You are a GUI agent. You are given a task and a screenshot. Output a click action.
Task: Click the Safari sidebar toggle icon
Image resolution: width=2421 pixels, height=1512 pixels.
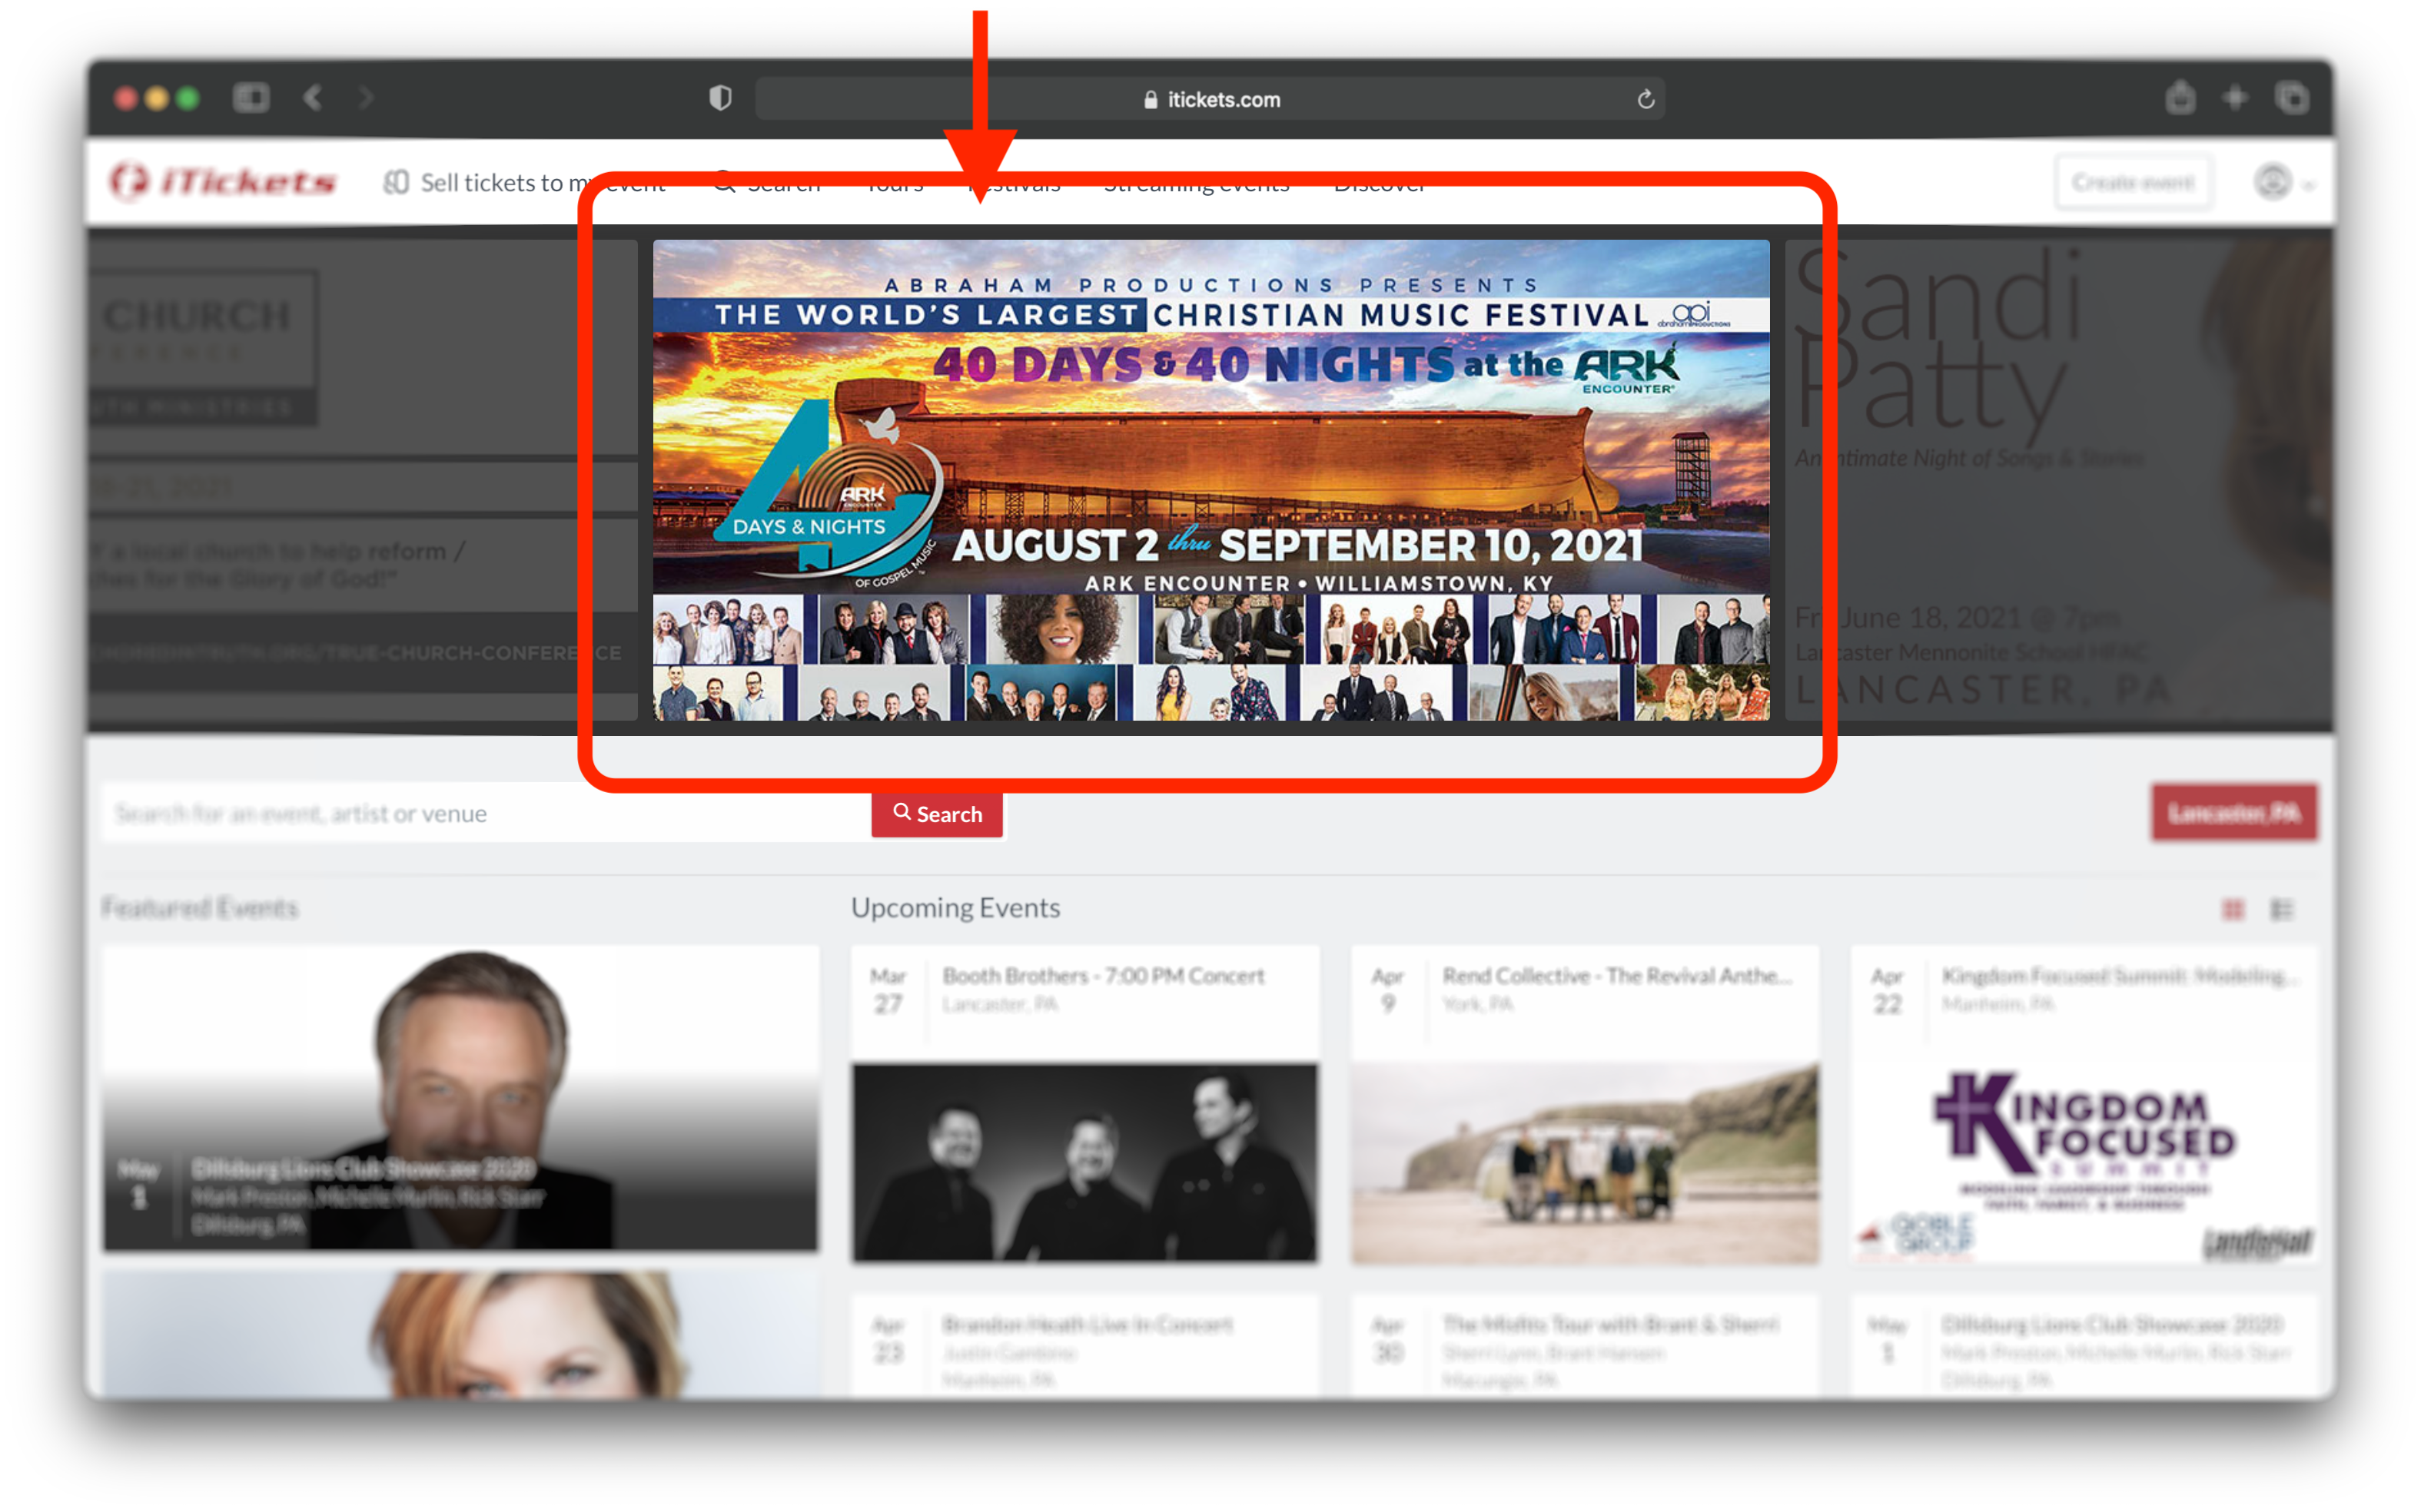tap(251, 98)
